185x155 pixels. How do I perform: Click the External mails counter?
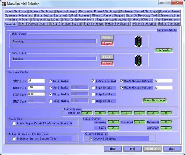pyautogui.click(x=166, y=122)
